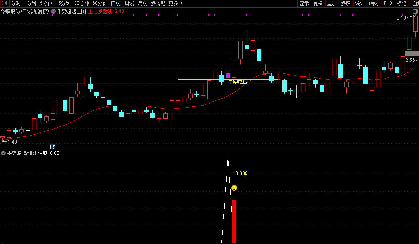The width and height of the screenshot is (419, 244).
Task: Click the smiley face signal icon
Action: (234, 188)
